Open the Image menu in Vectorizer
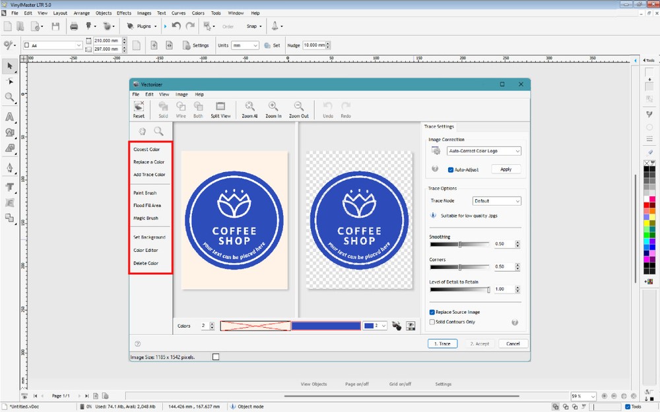The width and height of the screenshot is (660, 412). (x=180, y=94)
